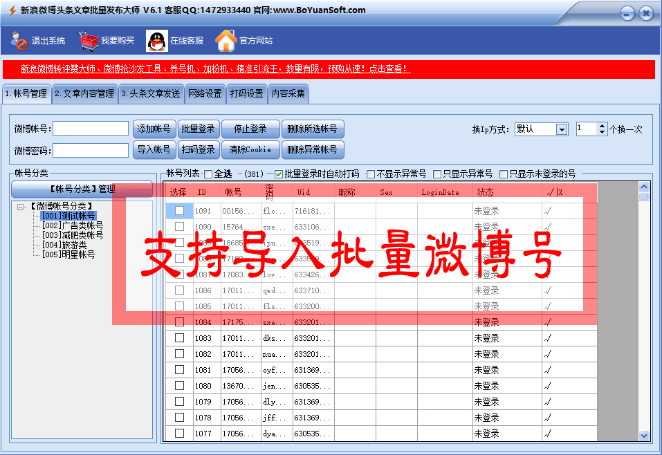Screen dimensions: 662x455
Task: Check the box for account ID 1078
Action: (x=179, y=418)
